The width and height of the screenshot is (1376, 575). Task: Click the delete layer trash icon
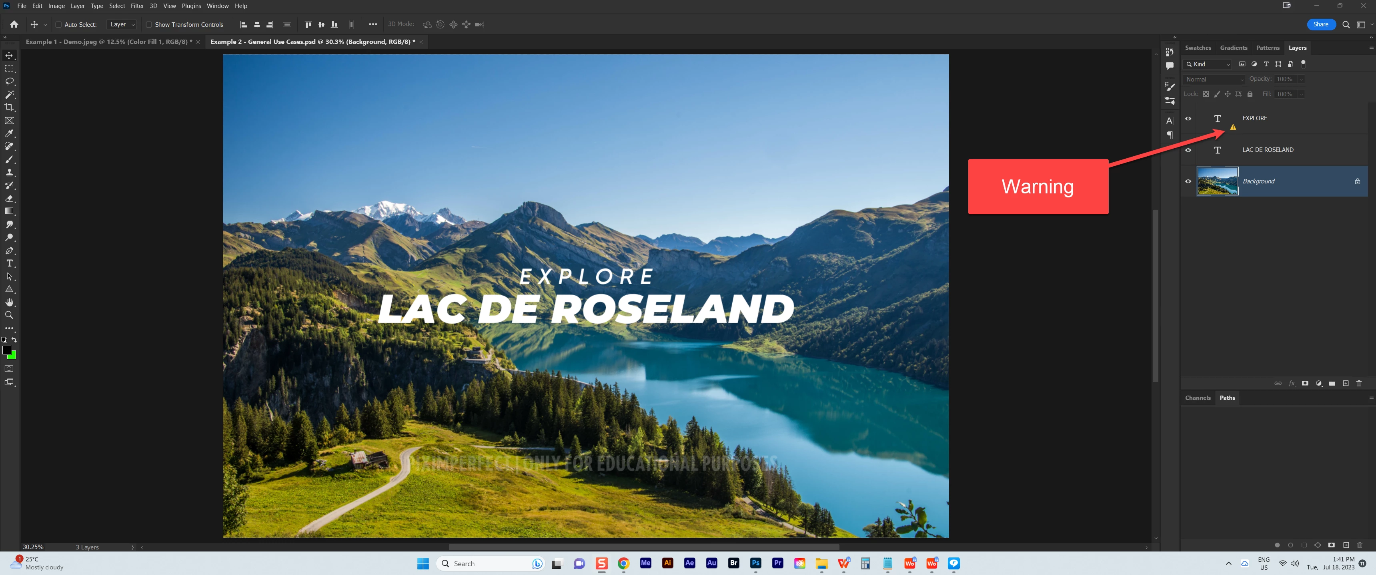click(x=1359, y=384)
